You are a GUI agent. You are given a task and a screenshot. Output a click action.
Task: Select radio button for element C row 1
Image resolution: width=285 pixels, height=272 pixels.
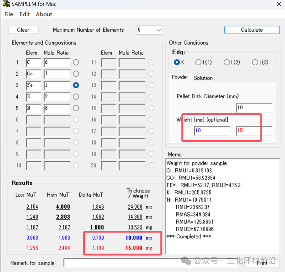coord(76,62)
